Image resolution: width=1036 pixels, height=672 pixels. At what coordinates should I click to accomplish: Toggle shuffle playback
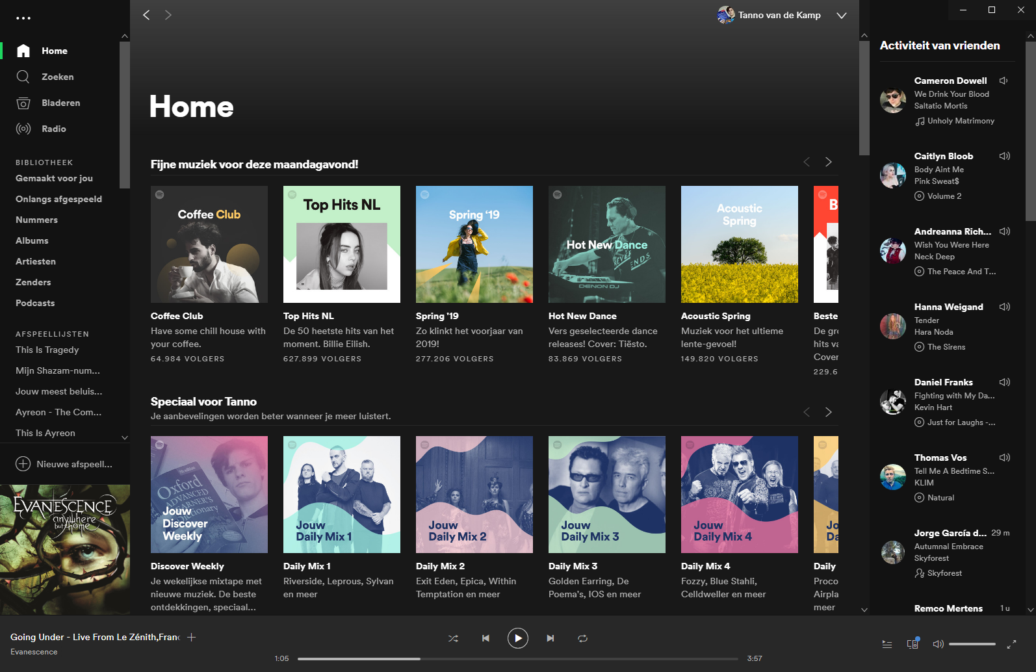(x=453, y=638)
